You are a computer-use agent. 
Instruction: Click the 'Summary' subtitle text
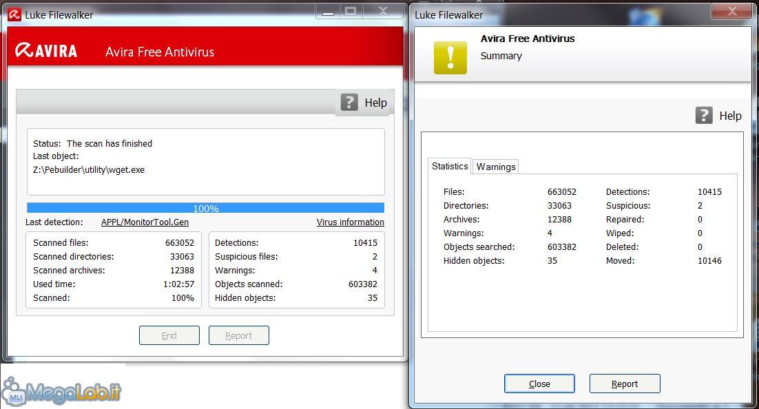tap(501, 56)
